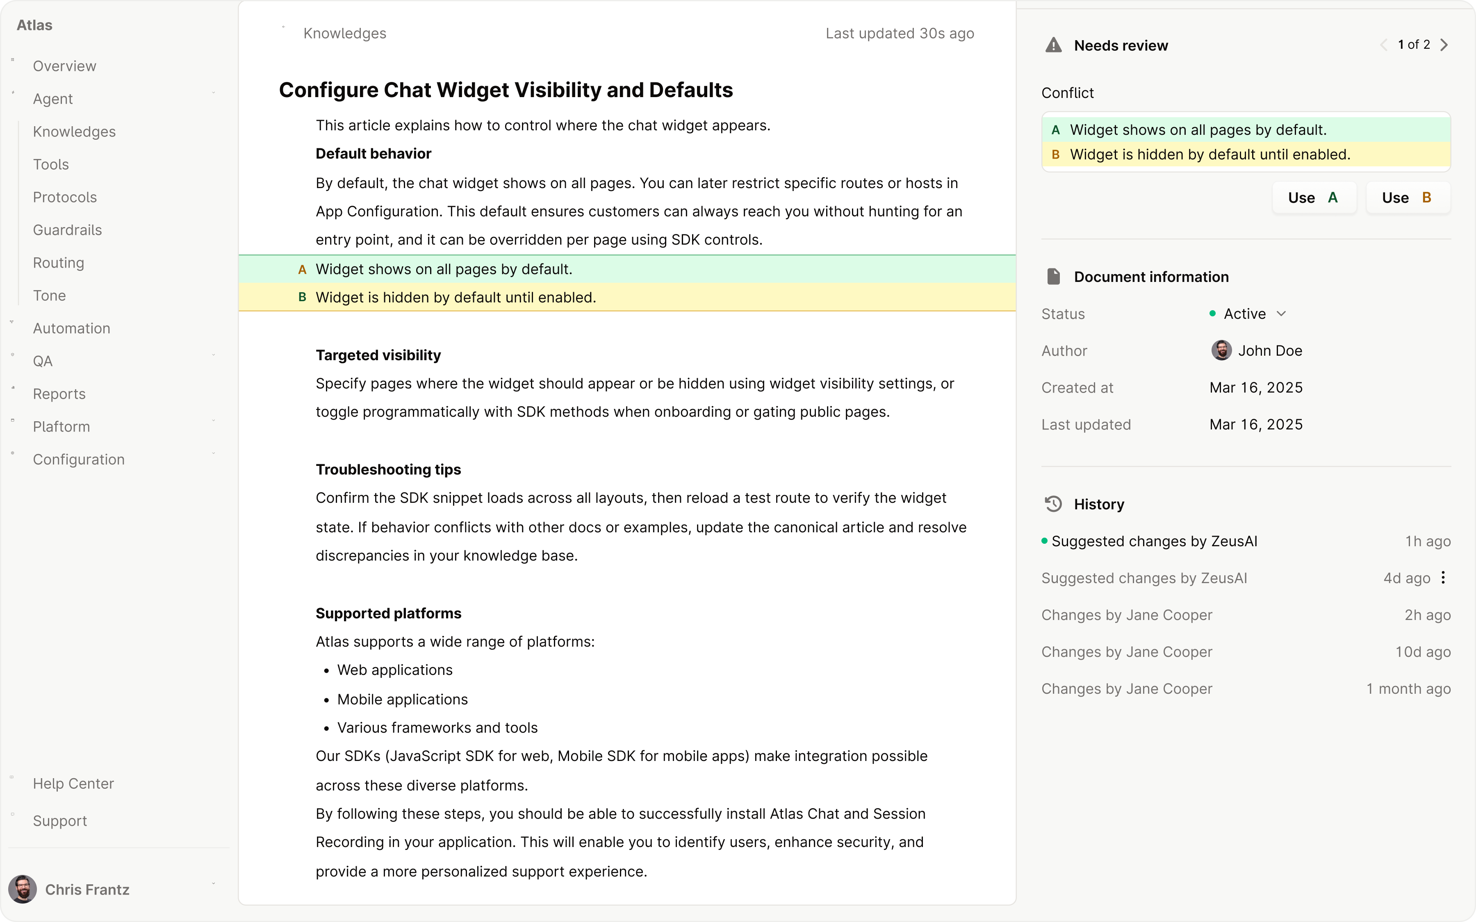Open Guardrails in the sidebar
The height and width of the screenshot is (922, 1476).
[67, 230]
